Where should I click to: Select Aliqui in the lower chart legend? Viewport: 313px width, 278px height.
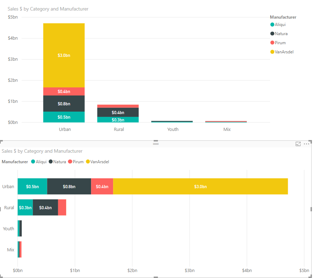pos(39,162)
